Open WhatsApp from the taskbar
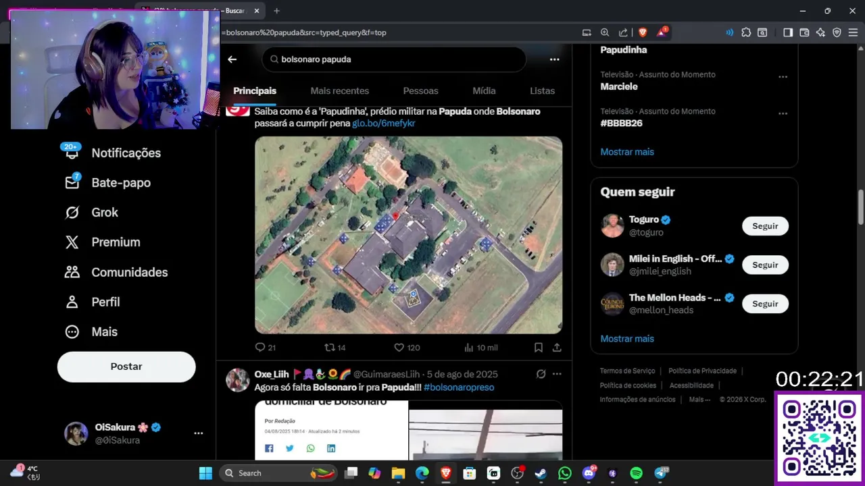Image resolution: width=865 pixels, height=486 pixels. tap(565, 473)
